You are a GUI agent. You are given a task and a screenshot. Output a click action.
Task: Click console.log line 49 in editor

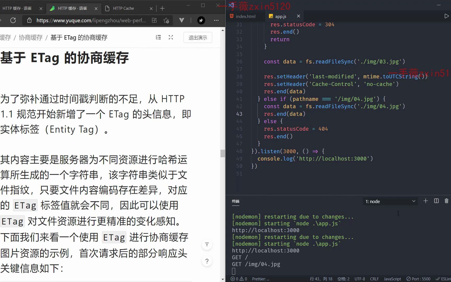(315, 158)
